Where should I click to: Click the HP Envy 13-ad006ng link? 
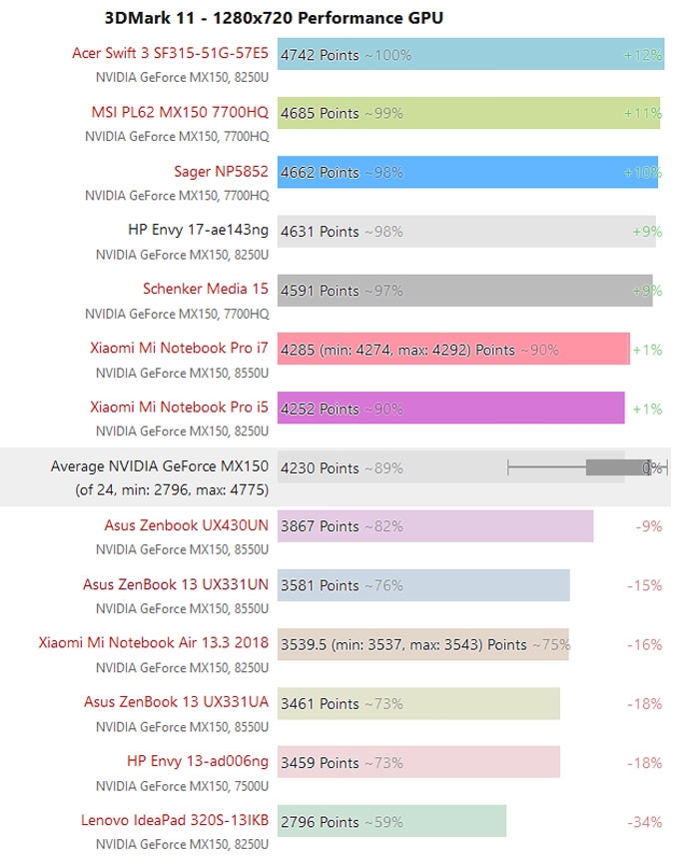coord(198,761)
